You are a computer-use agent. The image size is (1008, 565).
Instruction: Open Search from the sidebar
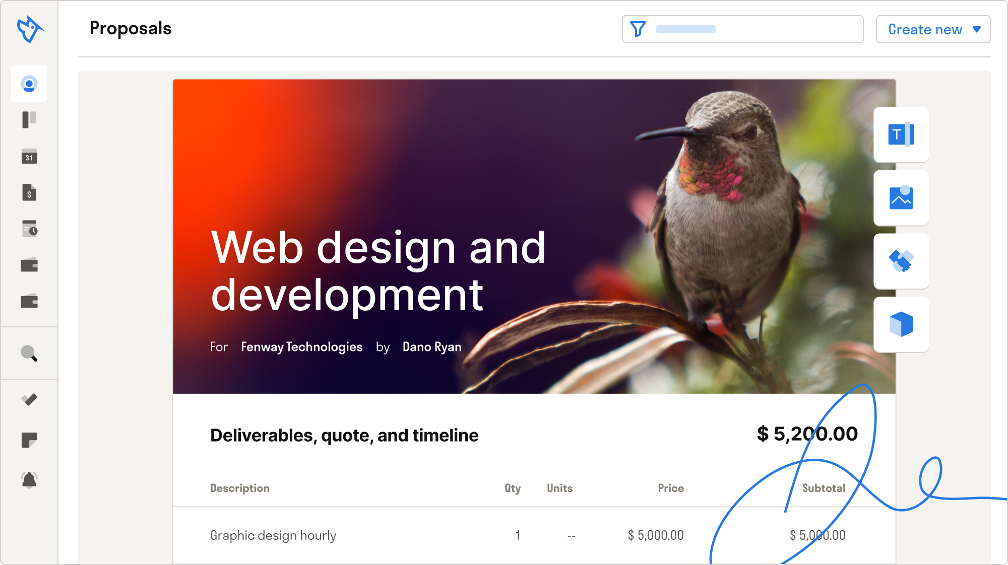pyautogui.click(x=29, y=354)
